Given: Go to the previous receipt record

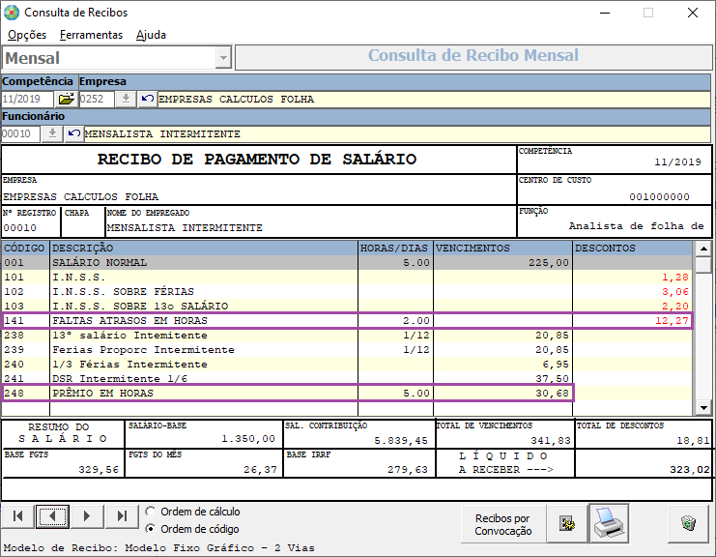Looking at the screenshot, I should coord(52,516).
